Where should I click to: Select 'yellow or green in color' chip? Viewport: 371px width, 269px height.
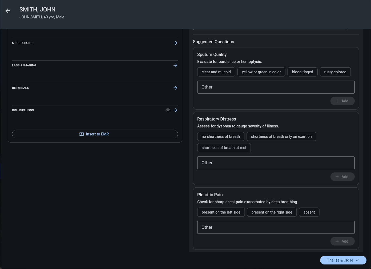click(x=261, y=72)
